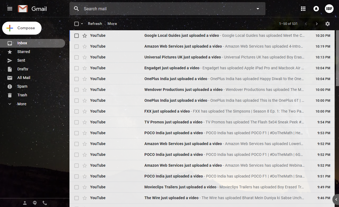This screenshot has width=339, height=207.
Task: Star the The Wire email
Action: coord(85,198)
